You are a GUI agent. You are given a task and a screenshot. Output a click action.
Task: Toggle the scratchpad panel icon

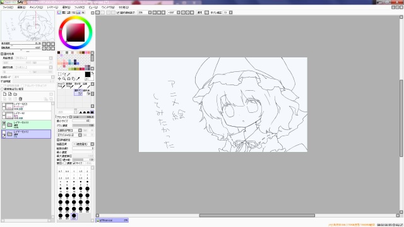[x=83, y=13]
